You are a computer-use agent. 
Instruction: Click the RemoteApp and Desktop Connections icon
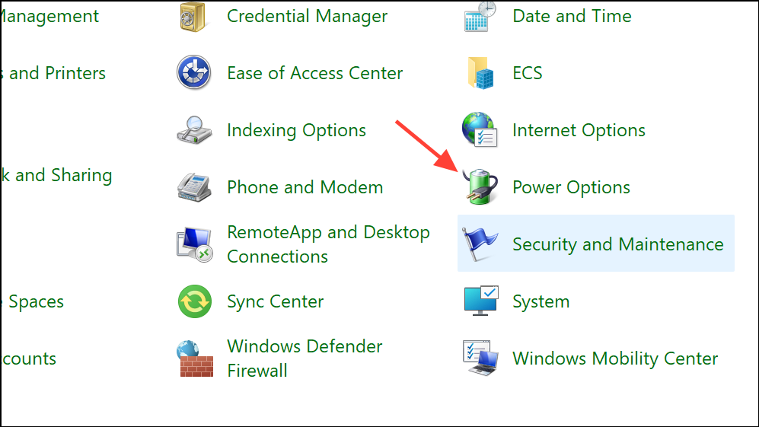[x=195, y=244]
